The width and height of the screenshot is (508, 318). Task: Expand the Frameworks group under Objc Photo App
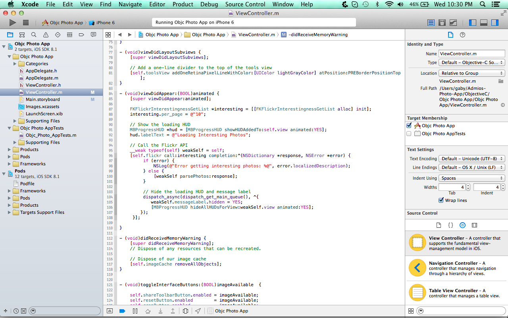click(x=10, y=164)
